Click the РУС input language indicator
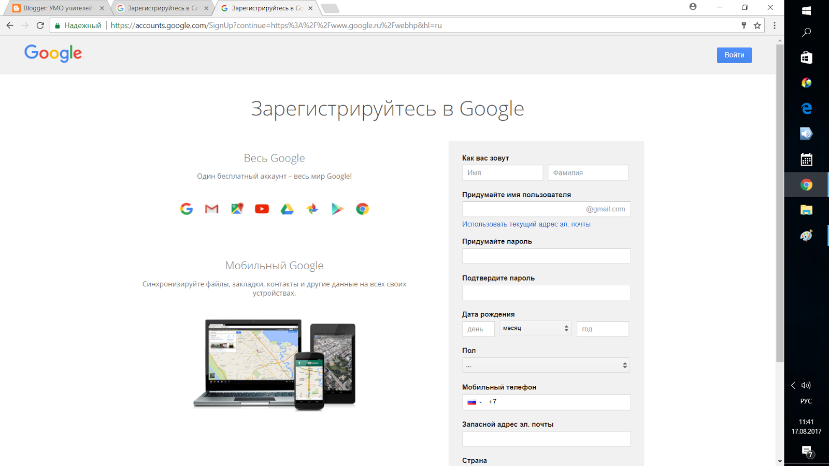 click(806, 401)
